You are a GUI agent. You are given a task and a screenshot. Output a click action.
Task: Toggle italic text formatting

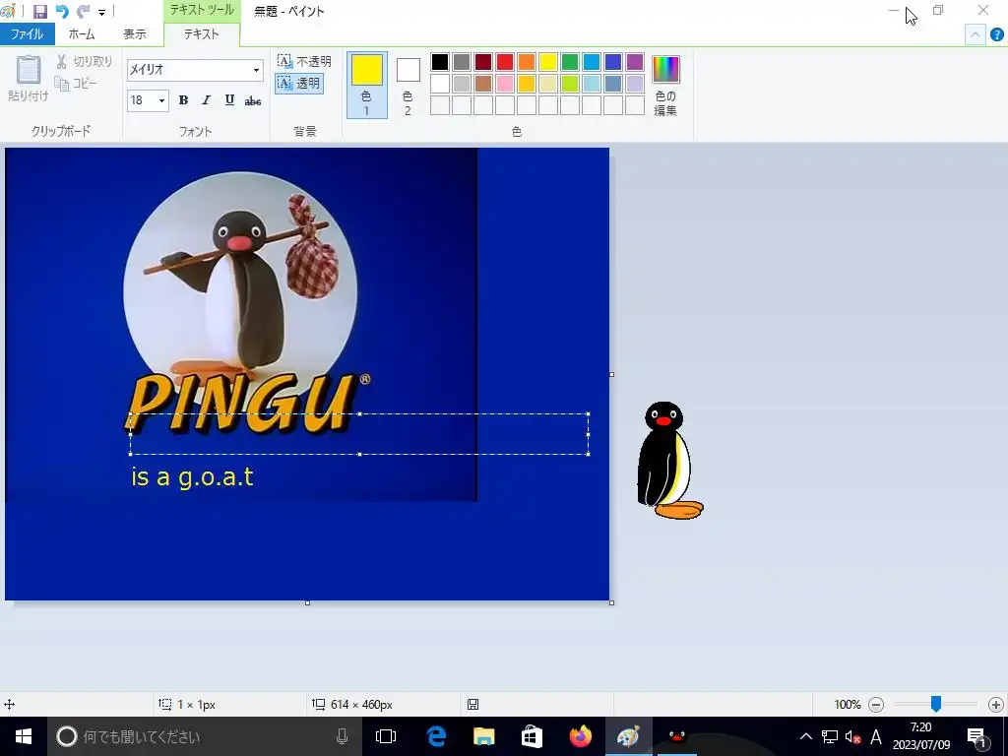[x=207, y=100]
